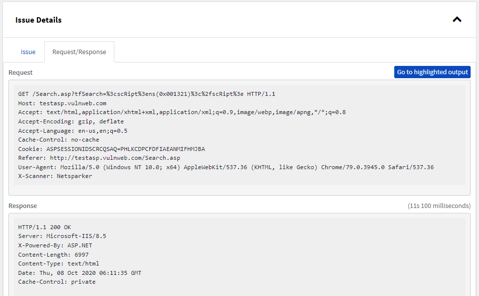
Task: Click the X-Scanner: Netsparker line
Action: [x=55, y=176]
